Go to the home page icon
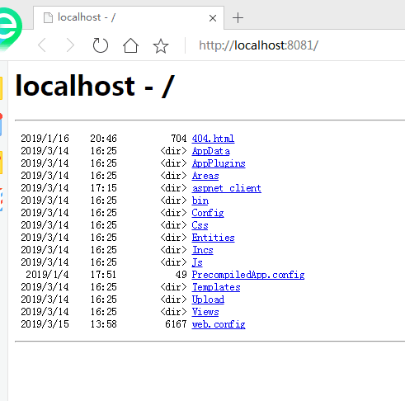The image size is (405, 401). coord(130,45)
